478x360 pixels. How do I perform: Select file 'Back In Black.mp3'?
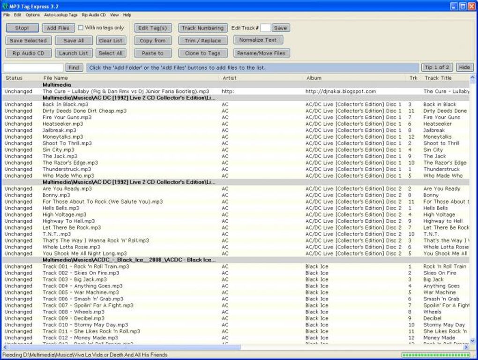click(x=236, y=104)
